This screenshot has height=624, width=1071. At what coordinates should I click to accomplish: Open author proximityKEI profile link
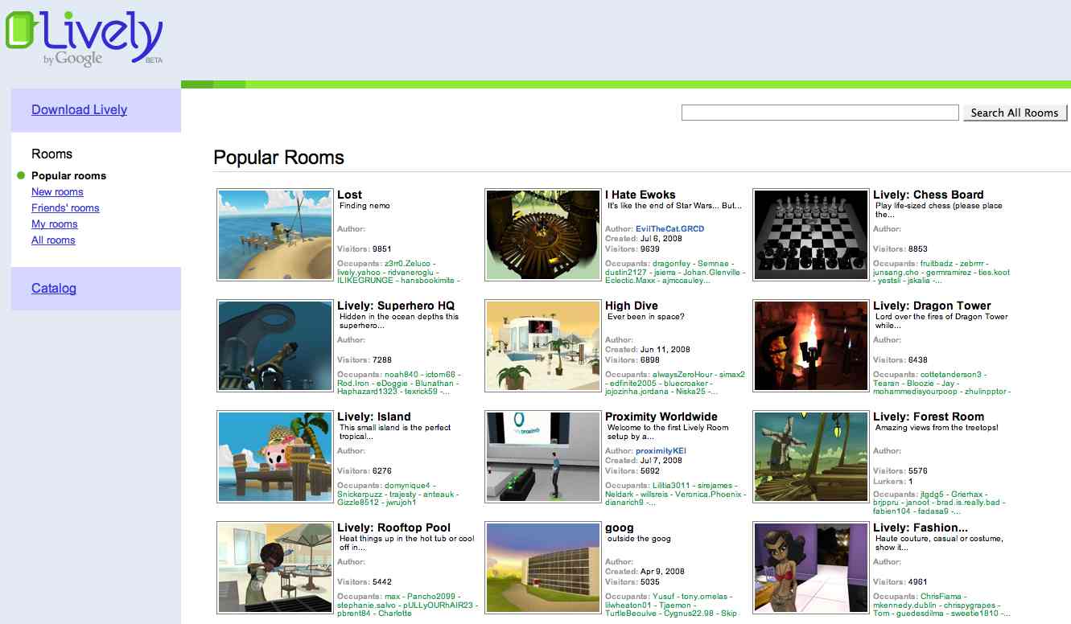(661, 451)
